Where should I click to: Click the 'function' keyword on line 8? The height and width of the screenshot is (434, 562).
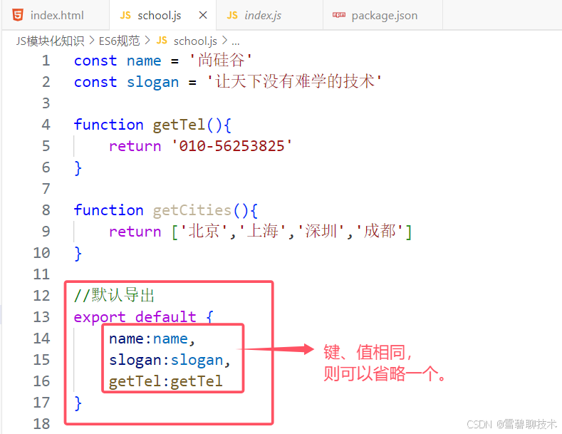[x=108, y=210]
